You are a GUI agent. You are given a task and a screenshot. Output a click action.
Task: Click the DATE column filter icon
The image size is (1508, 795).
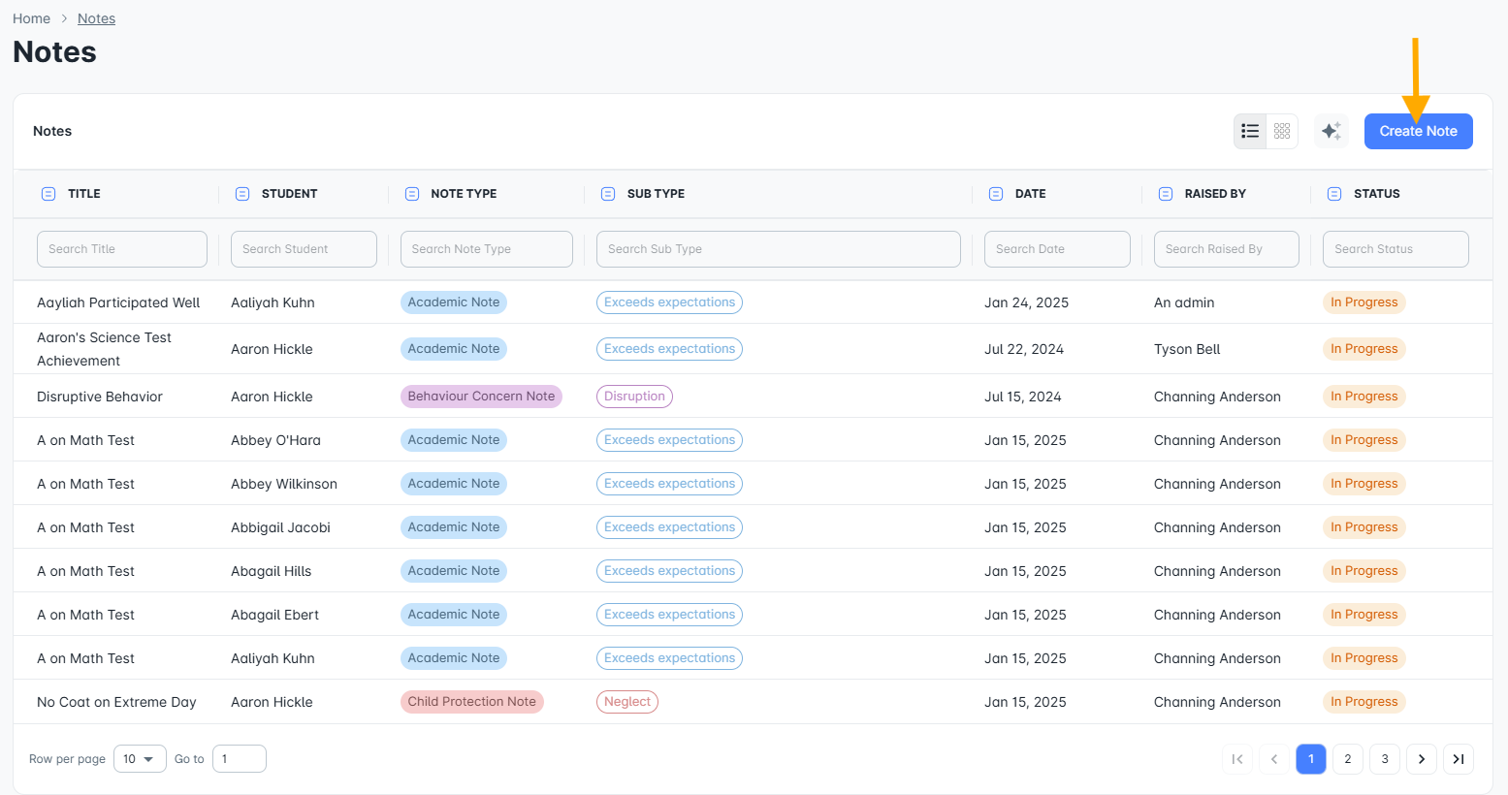click(996, 194)
